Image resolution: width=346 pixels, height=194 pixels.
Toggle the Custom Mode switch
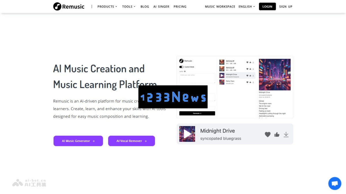pos(181,67)
